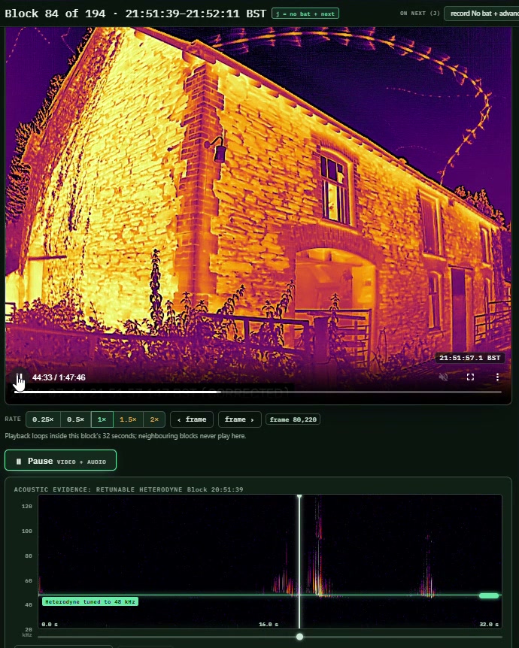Click record No bat + advance button

click(x=481, y=14)
